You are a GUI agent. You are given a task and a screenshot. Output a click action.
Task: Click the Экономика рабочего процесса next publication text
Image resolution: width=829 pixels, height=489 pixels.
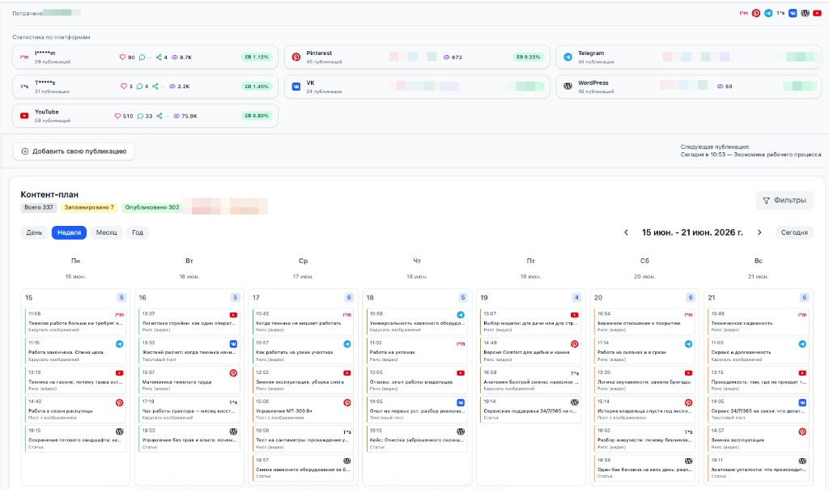777,155
